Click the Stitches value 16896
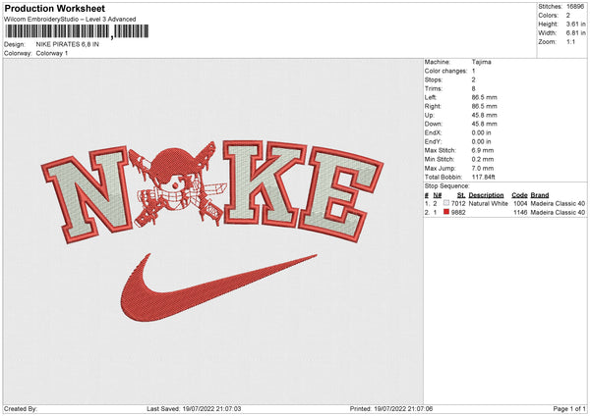Viewport: 590px width, 416px height. pos(575,7)
